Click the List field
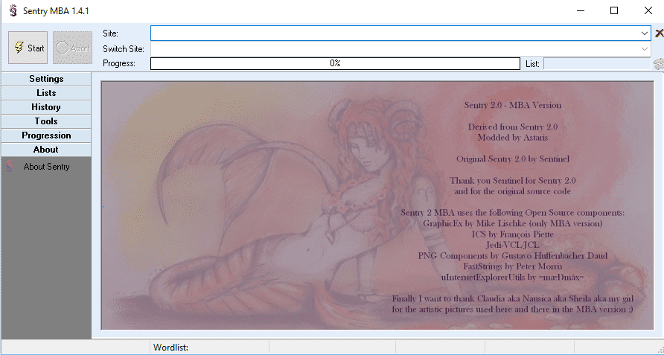The image size is (664, 355). coord(597,63)
